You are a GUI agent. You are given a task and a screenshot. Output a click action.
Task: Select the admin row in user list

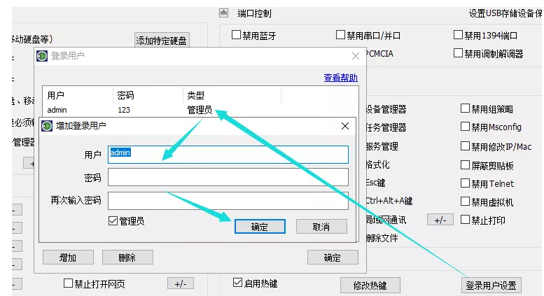point(200,110)
